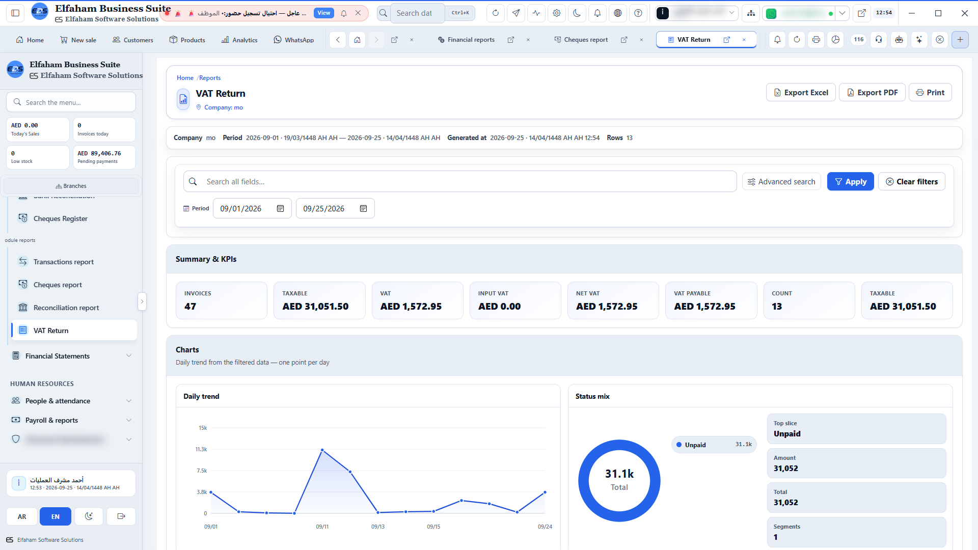Expand People & attendance menu
978x550 pixels.
[71, 401]
